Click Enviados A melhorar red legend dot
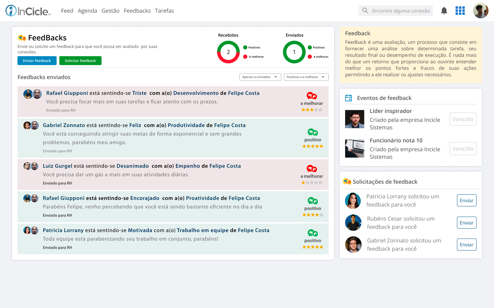494x308 pixels. (310, 57)
